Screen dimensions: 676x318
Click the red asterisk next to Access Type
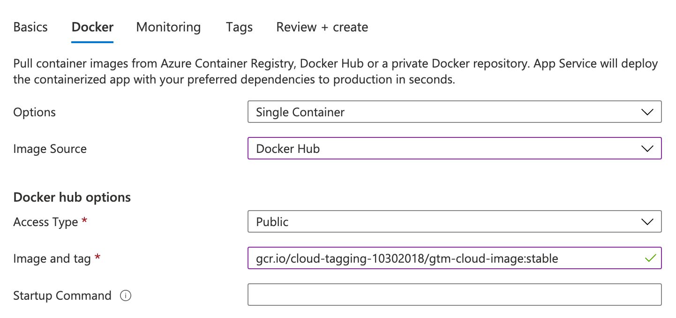(x=84, y=220)
